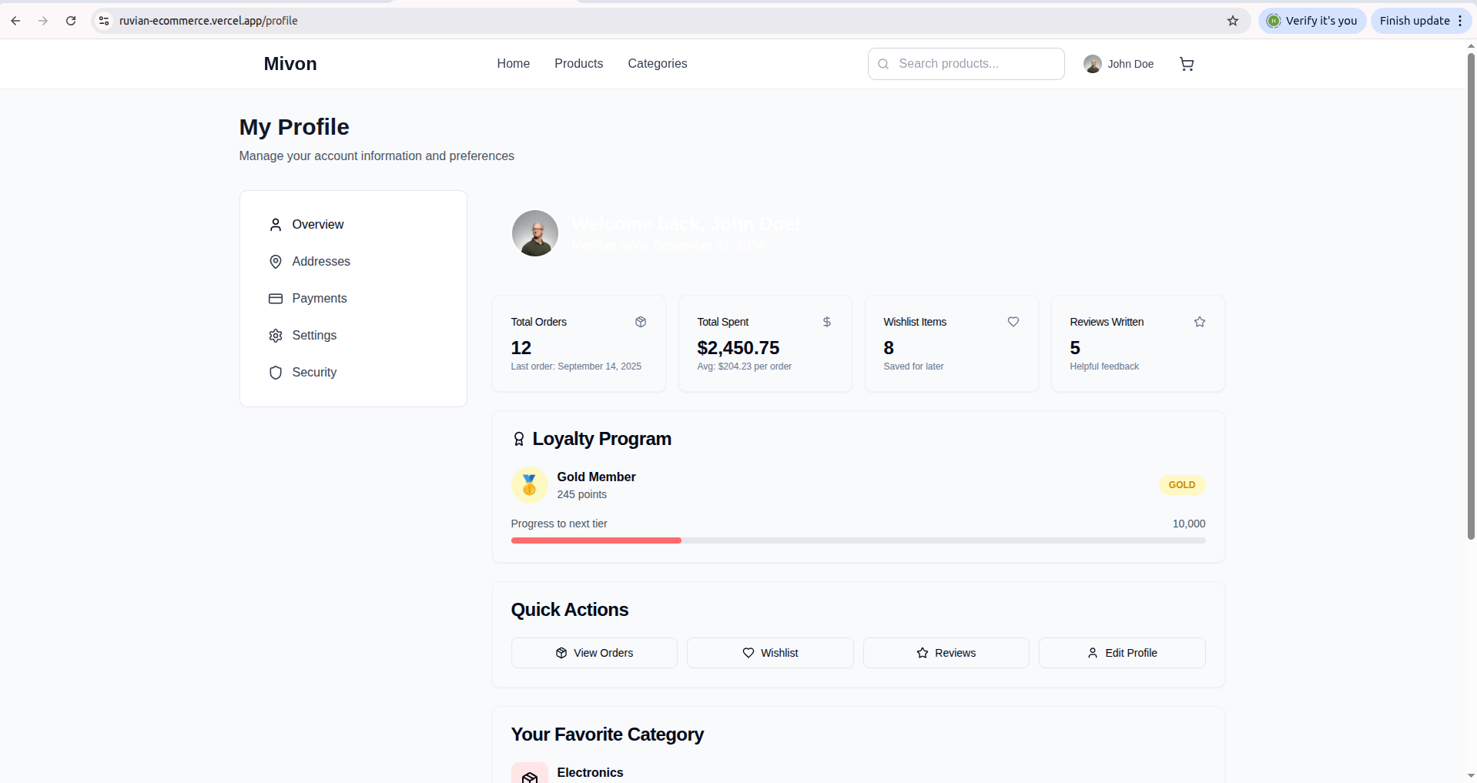Click the 10,000 next tier value

click(1189, 524)
